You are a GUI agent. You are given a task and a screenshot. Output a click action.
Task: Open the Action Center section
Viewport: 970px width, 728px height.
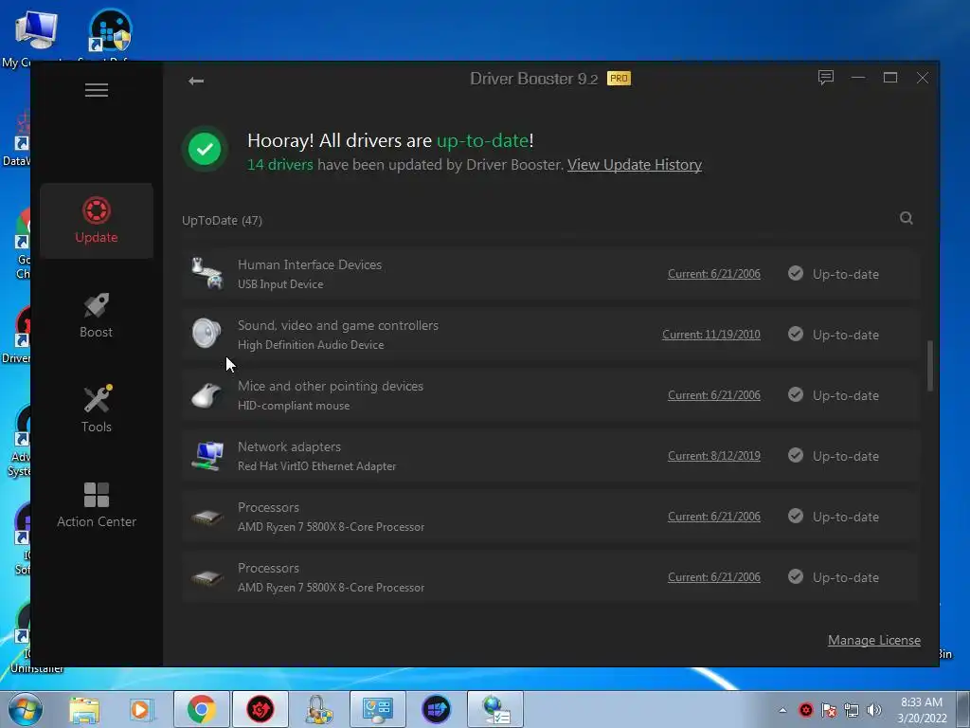click(x=96, y=505)
